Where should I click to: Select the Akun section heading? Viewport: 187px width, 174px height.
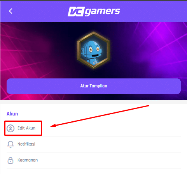12,114
